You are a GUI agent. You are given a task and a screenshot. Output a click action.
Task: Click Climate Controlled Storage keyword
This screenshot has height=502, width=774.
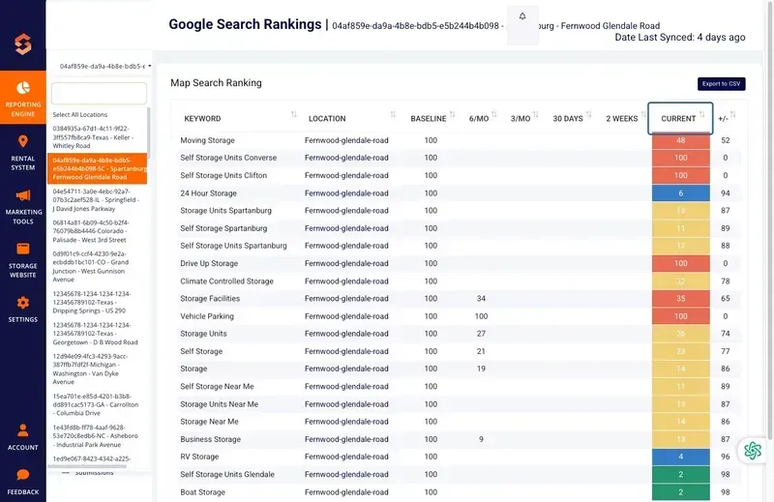click(226, 281)
